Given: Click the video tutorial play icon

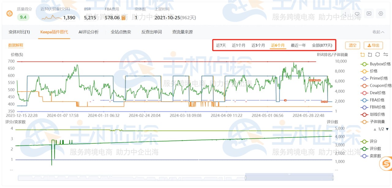Looking at the screenshot, I should click(369, 13).
